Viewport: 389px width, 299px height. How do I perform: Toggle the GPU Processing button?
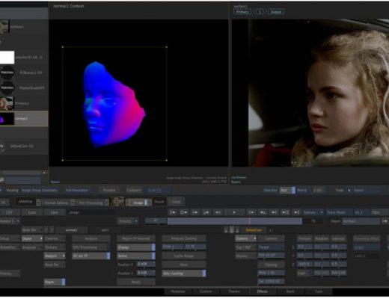coord(91,247)
